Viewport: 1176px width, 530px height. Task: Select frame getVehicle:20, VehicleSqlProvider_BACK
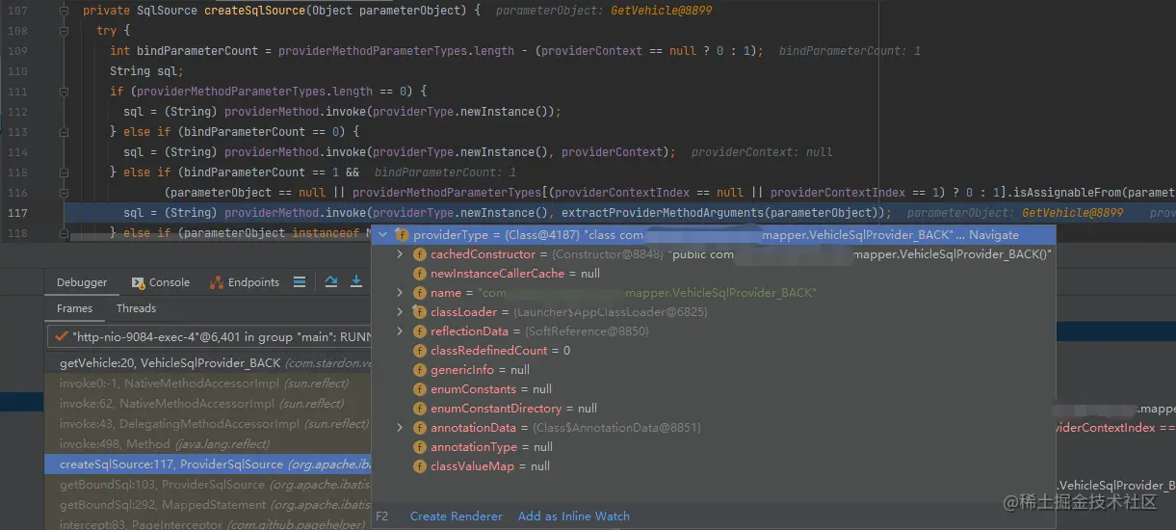point(209,363)
